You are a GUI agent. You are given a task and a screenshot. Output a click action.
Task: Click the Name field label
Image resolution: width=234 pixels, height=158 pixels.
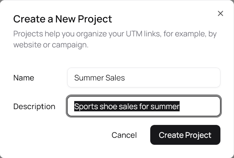[24, 78]
